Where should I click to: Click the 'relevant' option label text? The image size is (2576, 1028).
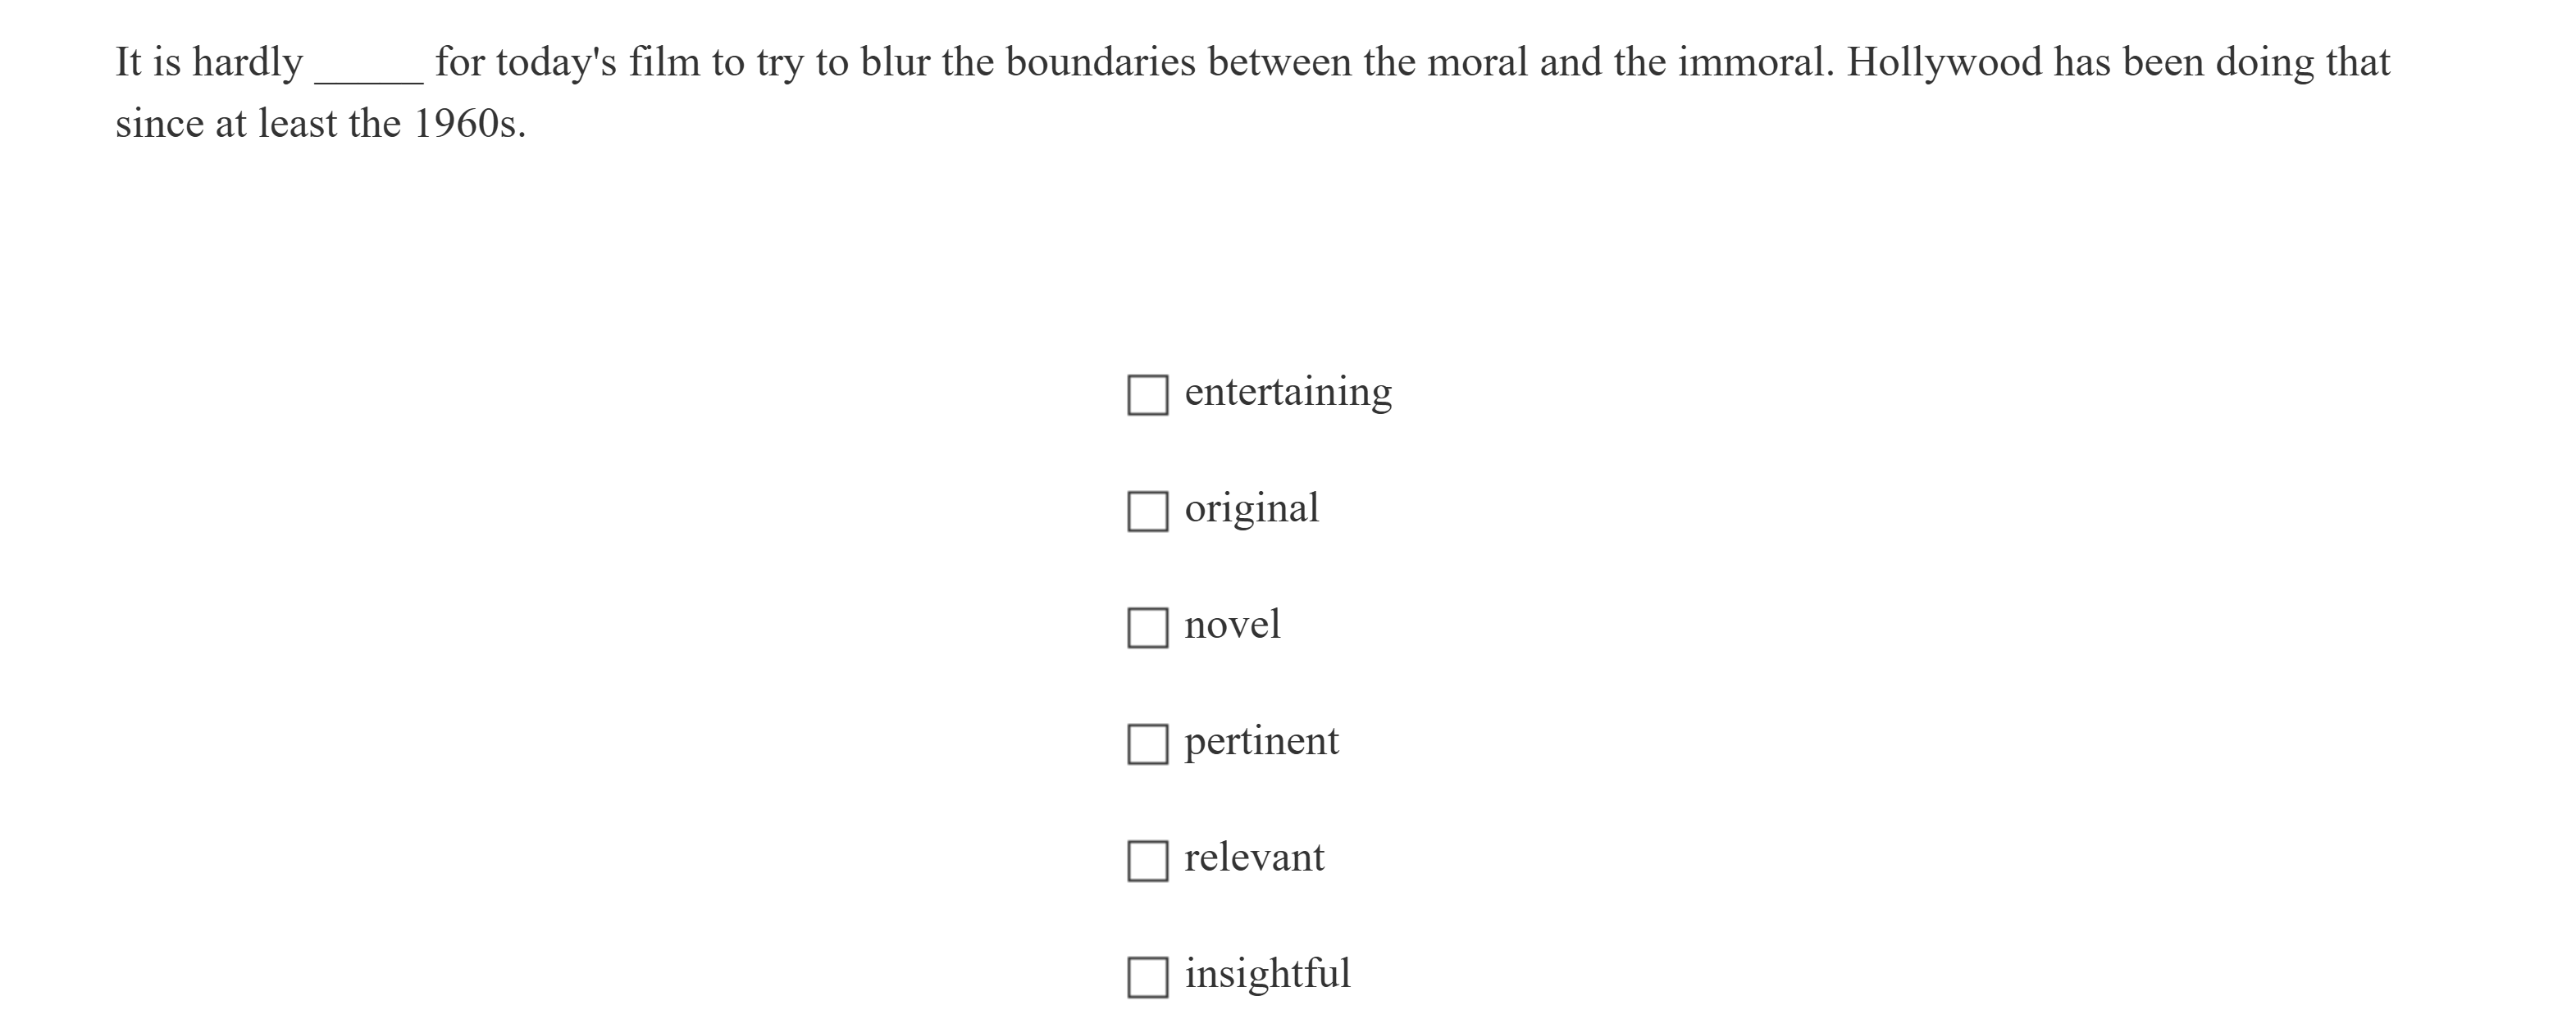tap(1254, 858)
